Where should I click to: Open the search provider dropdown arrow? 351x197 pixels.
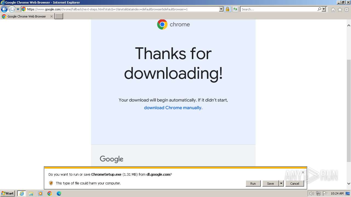click(x=324, y=9)
